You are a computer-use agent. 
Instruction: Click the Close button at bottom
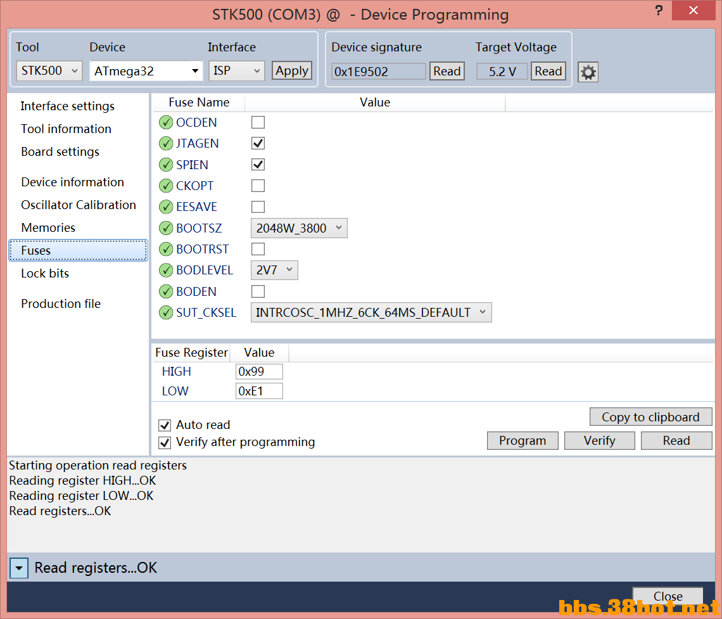point(668,596)
